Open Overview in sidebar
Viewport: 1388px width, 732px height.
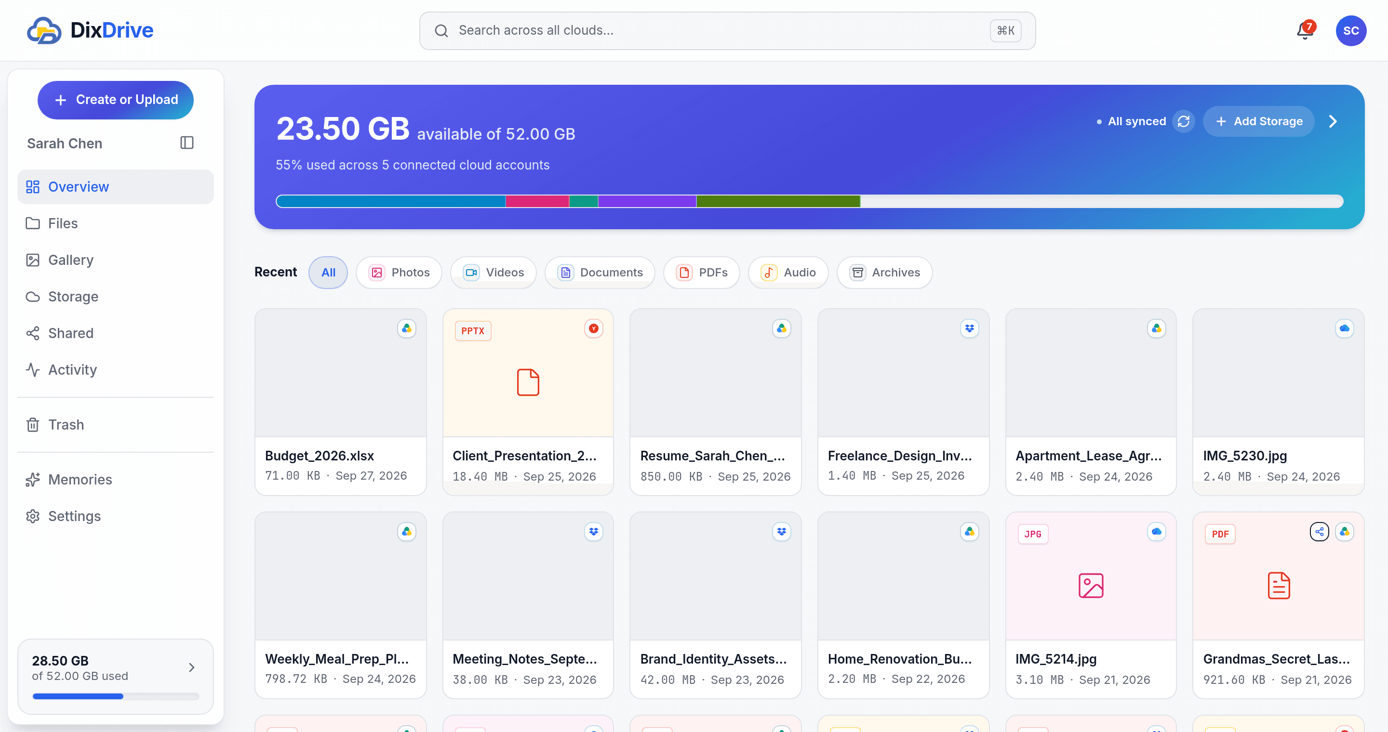(115, 187)
